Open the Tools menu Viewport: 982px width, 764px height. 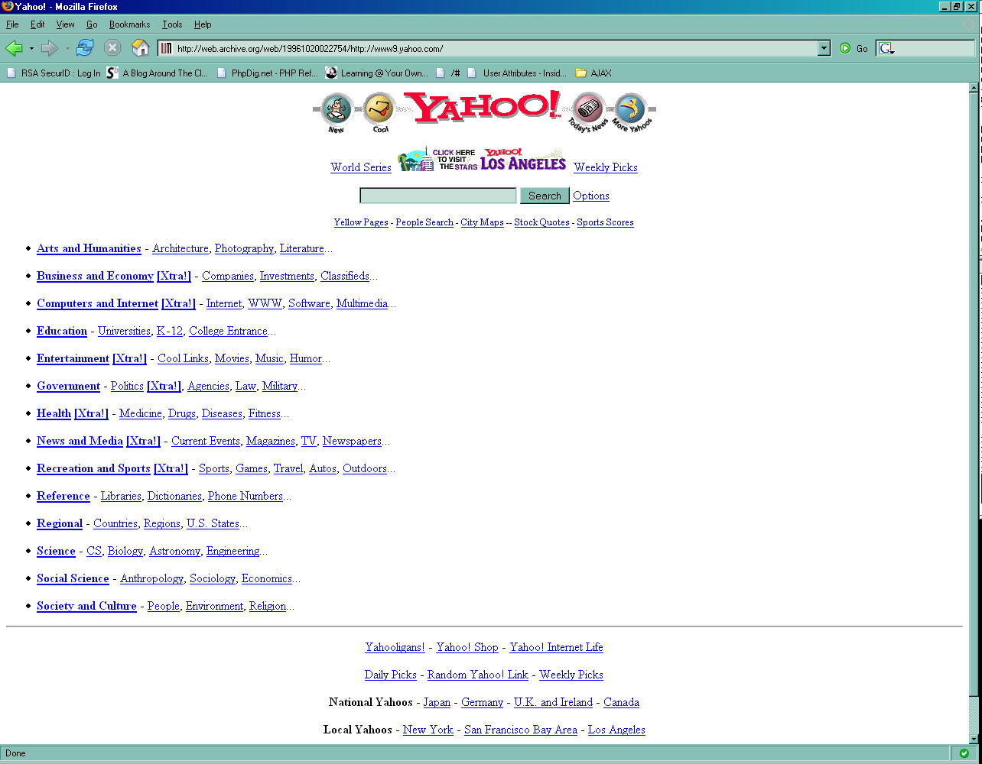tap(172, 24)
